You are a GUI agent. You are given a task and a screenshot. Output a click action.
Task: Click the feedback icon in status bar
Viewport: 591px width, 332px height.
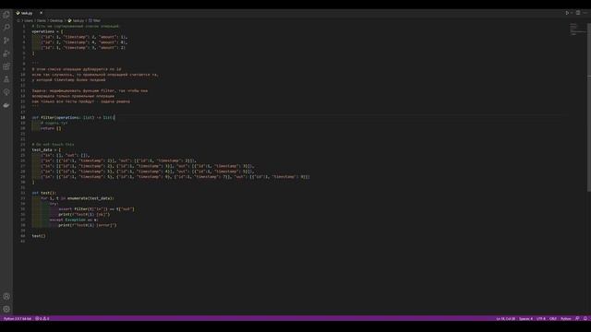577,319
